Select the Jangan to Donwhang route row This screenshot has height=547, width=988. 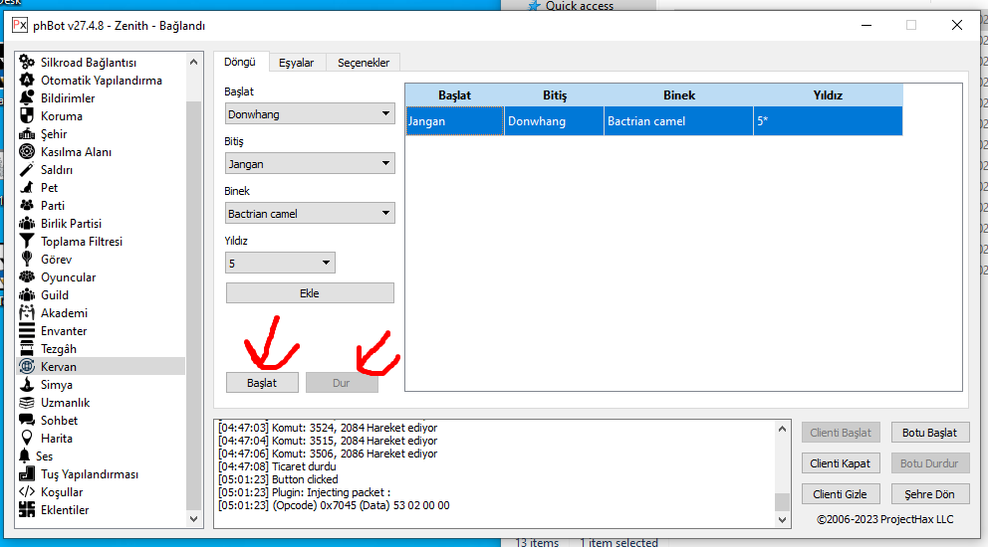tap(653, 121)
